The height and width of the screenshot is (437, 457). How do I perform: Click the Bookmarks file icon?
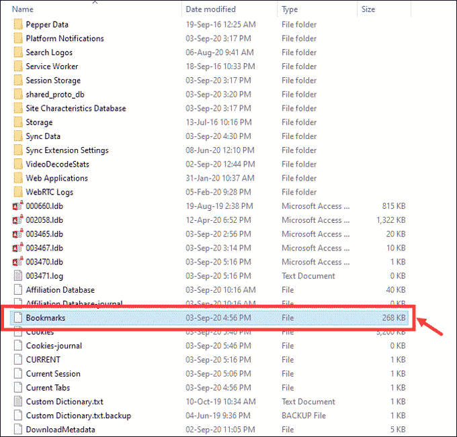point(18,318)
